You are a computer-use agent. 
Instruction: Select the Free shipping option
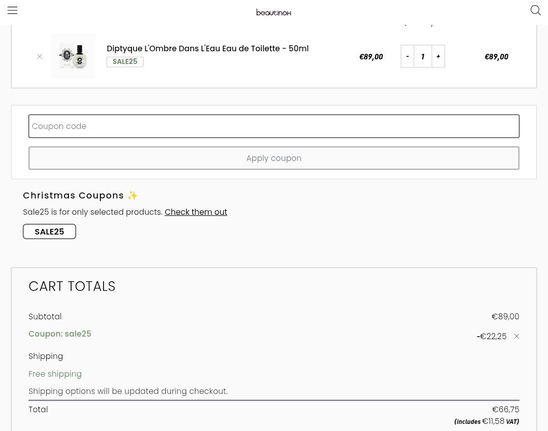(55, 374)
